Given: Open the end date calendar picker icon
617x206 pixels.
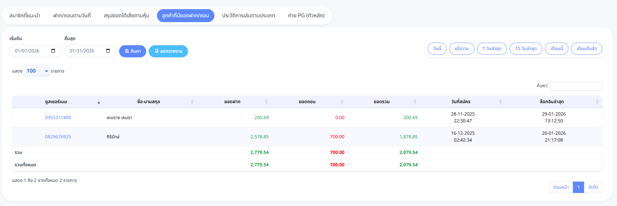Looking at the screenshot, I should (x=108, y=51).
